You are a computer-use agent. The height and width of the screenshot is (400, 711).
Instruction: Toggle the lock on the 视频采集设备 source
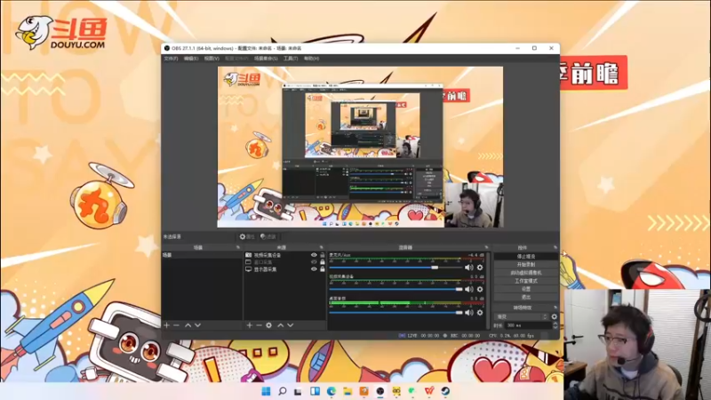323,255
